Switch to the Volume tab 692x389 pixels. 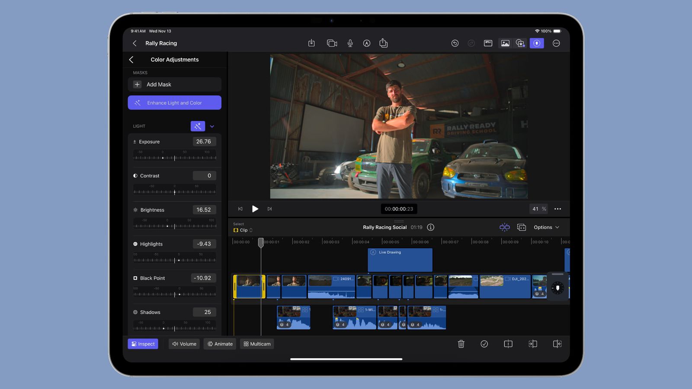tap(184, 344)
